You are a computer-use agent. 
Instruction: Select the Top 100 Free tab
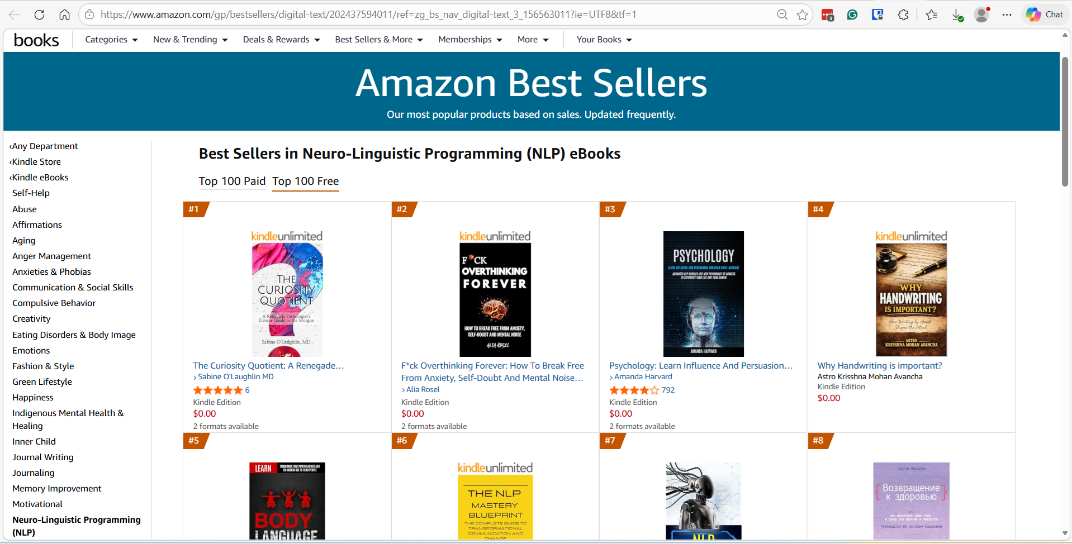tap(305, 181)
